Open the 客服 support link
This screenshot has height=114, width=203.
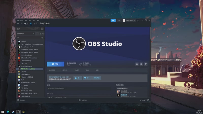pos(97,70)
